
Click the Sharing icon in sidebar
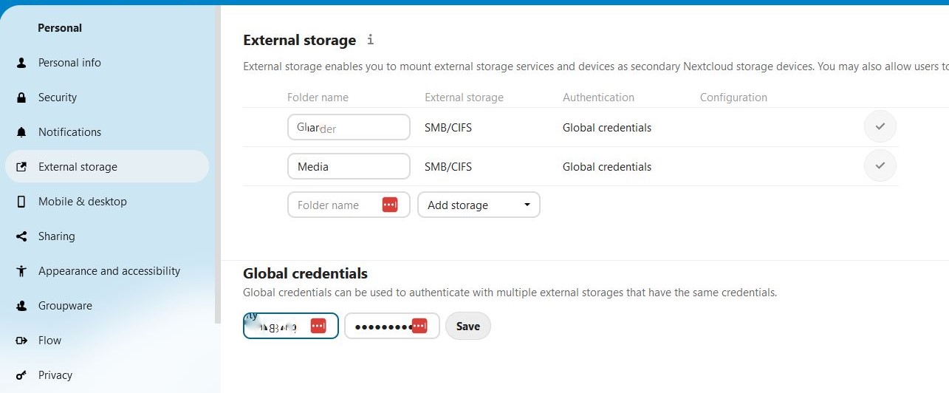(21, 236)
